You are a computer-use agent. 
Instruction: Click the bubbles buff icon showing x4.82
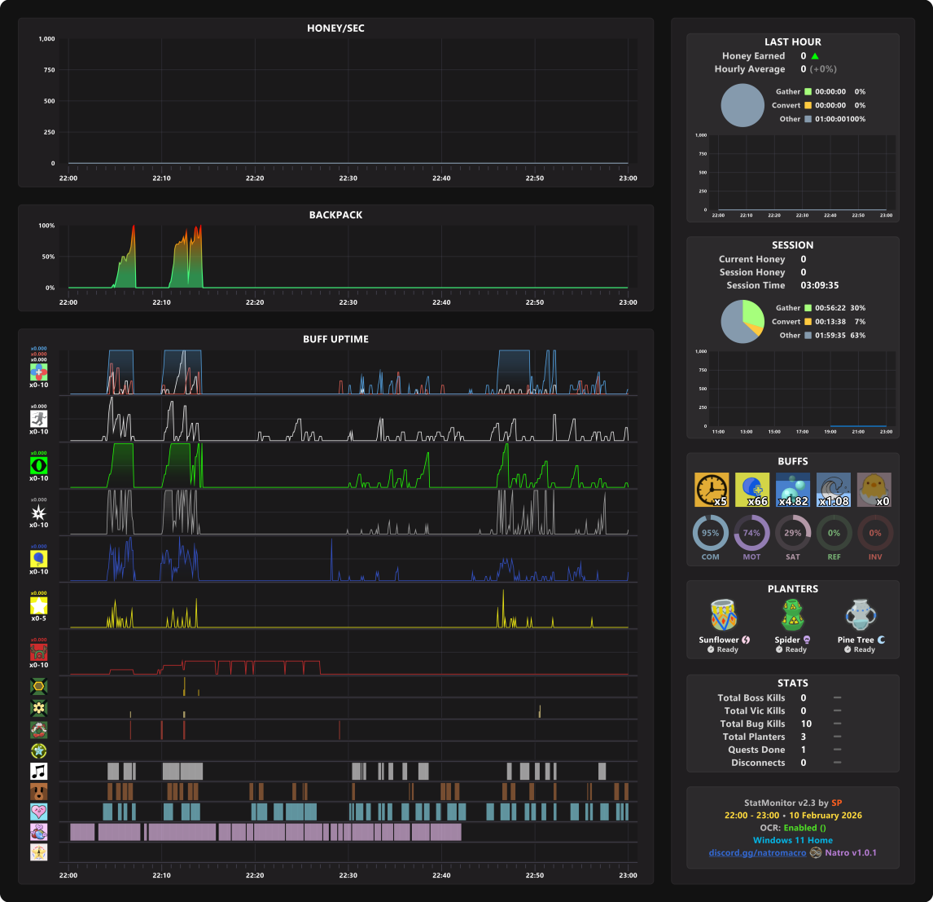793,490
